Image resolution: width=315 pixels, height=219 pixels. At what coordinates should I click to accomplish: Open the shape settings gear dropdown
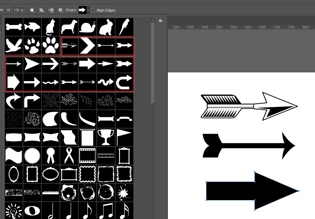pos(60,10)
